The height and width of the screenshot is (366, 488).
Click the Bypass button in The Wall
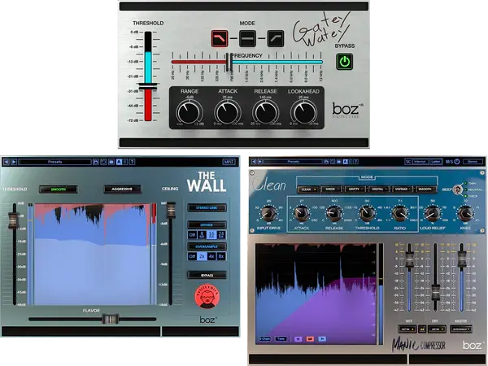tap(207, 275)
